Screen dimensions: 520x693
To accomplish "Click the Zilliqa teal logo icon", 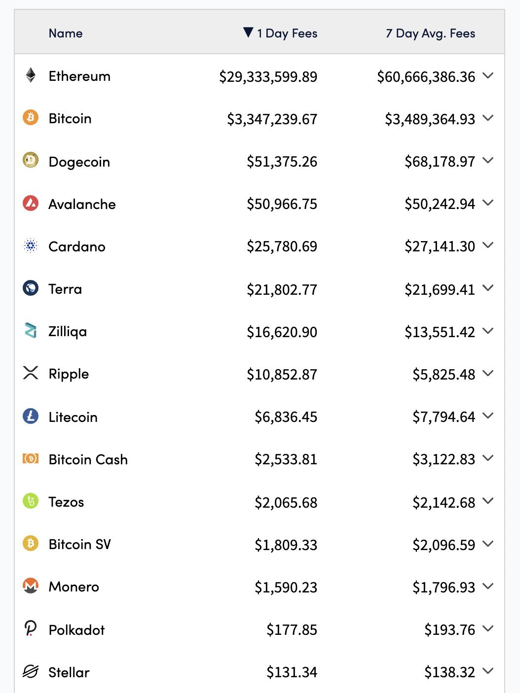I will click(31, 330).
